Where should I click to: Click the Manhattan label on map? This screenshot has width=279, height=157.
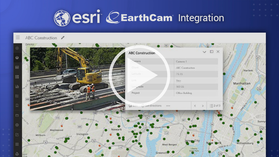tap(242, 83)
